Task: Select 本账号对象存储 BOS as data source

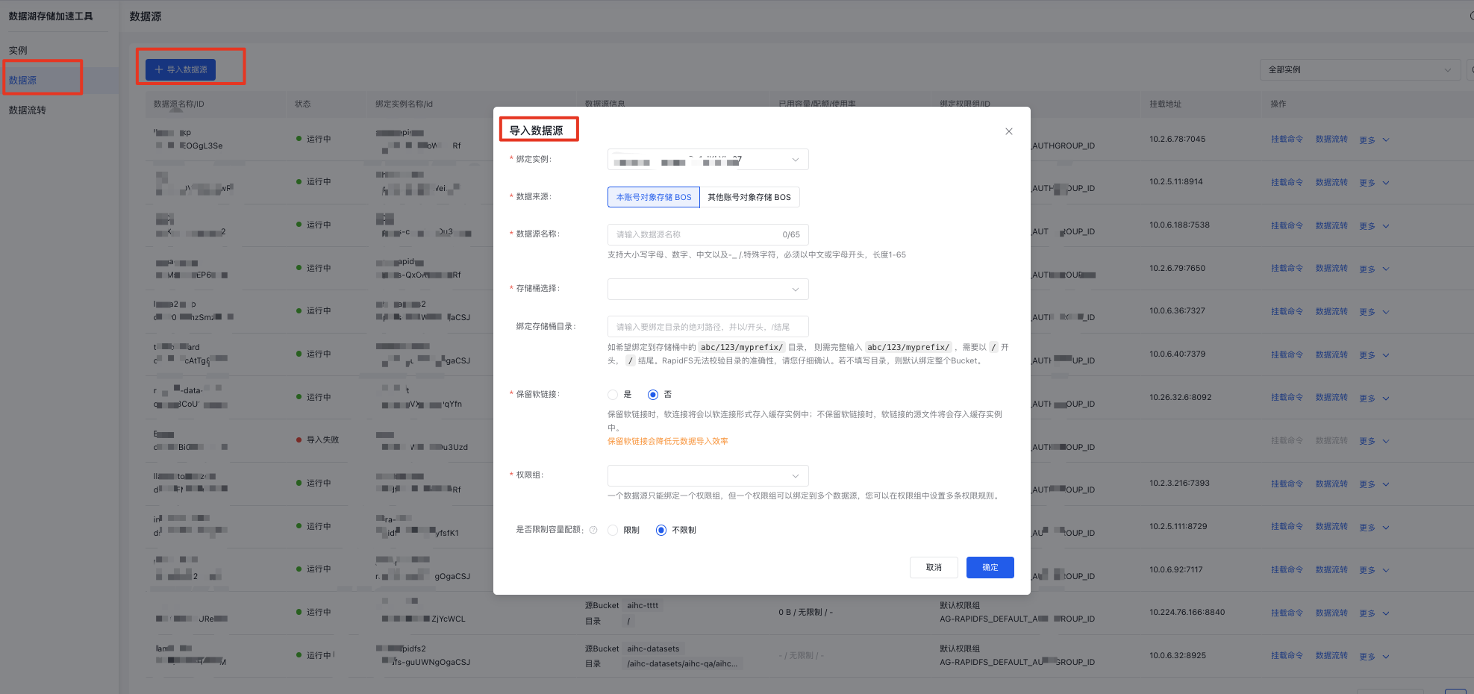Action: 654,197
